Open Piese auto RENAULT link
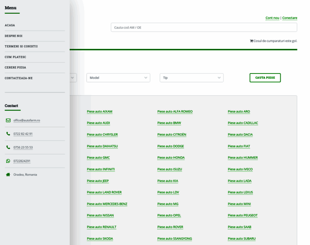The width and height of the screenshot is (310, 245). click(x=102, y=227)
